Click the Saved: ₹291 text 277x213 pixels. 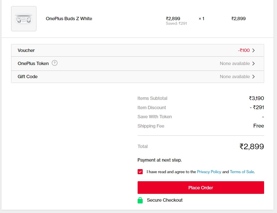176,23
